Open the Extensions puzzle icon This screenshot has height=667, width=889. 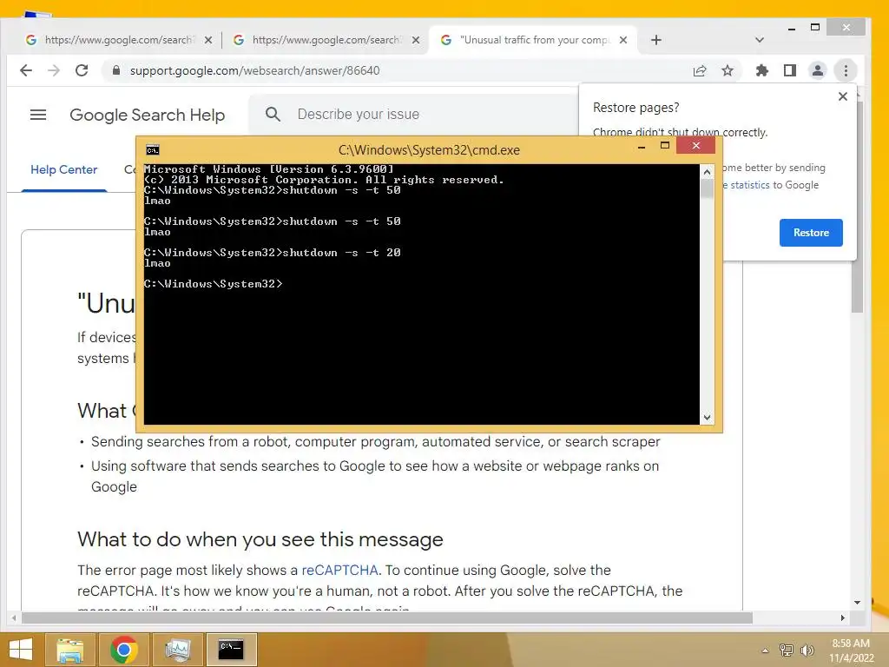(x=762, y=70)
